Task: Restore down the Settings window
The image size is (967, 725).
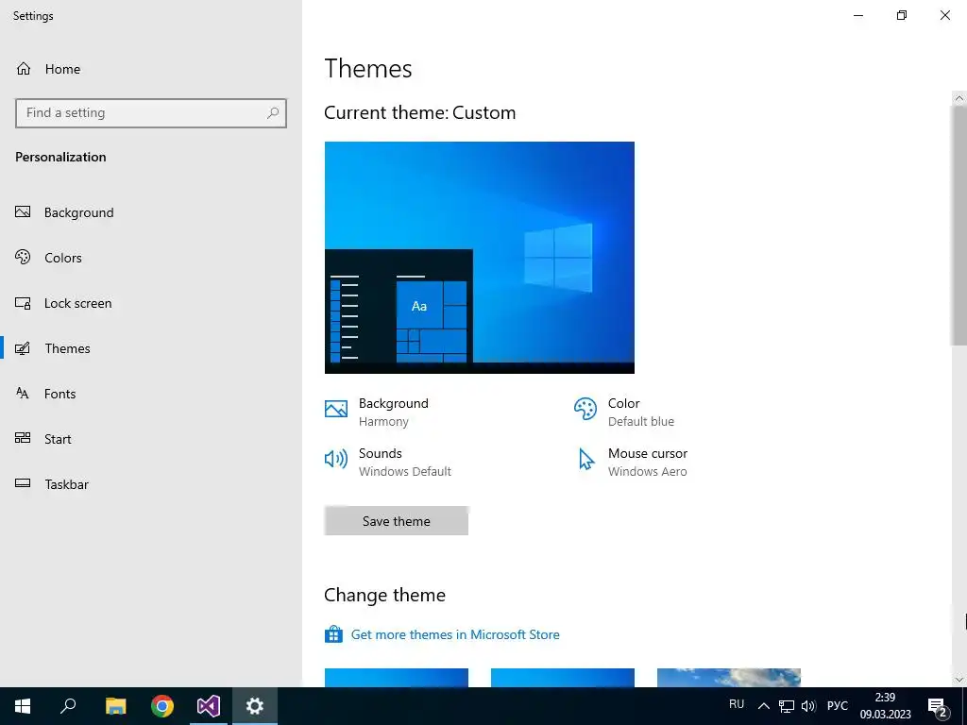Action: point(902,15)
